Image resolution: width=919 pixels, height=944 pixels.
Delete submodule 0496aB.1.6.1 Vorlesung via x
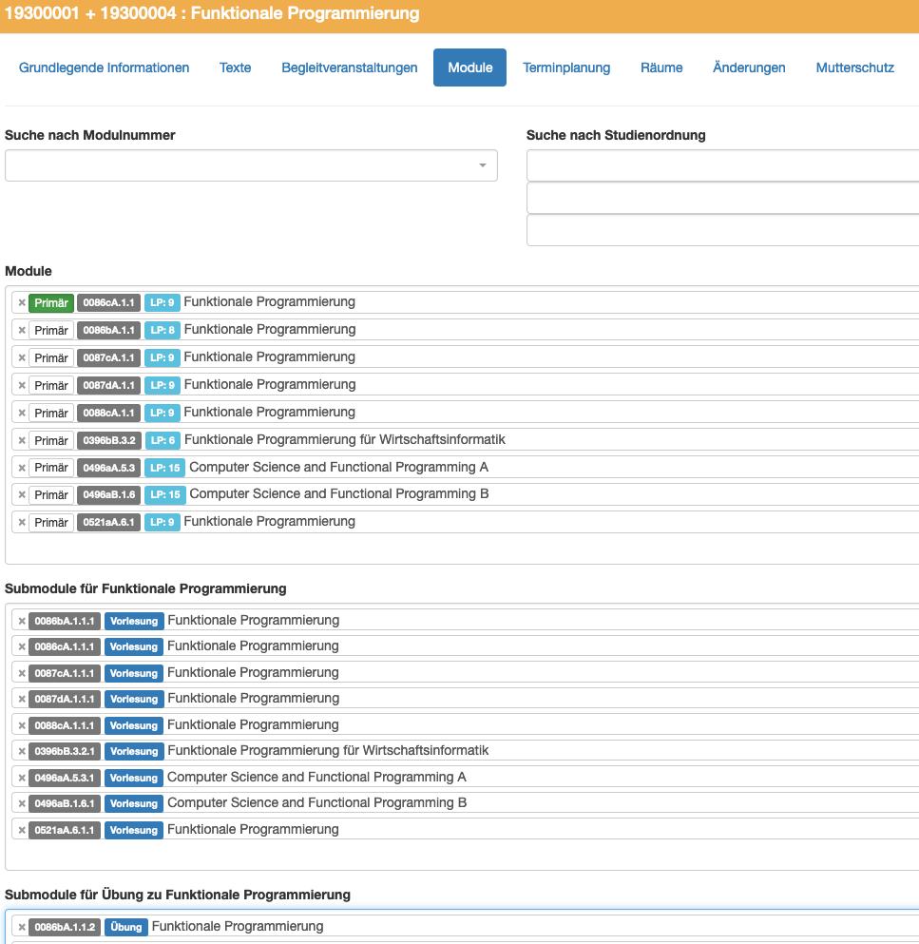coord(22,804)
